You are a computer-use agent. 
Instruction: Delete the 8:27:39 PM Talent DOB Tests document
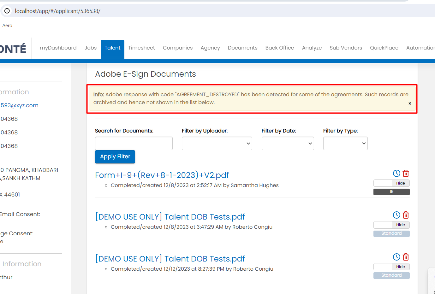(x=406, y=257)
